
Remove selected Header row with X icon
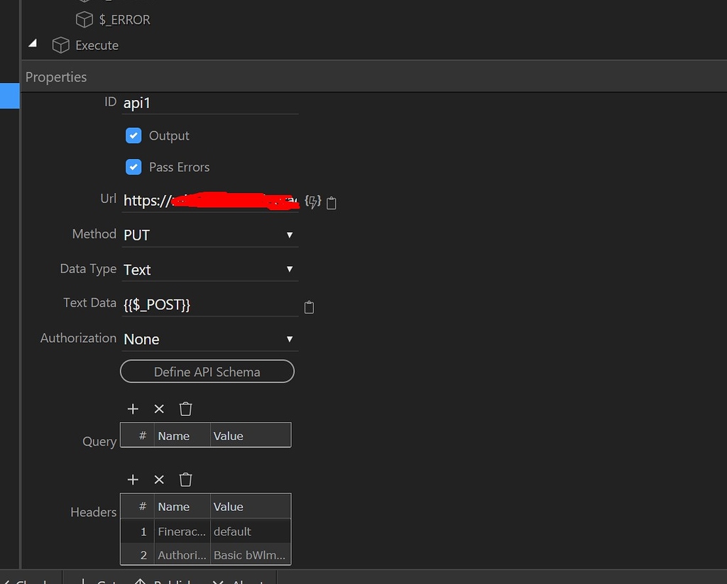pos(159,479)
